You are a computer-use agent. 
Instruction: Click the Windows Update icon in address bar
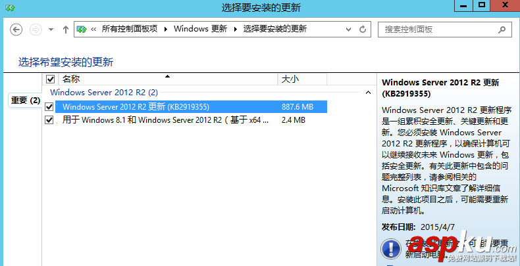click(81, 29)
